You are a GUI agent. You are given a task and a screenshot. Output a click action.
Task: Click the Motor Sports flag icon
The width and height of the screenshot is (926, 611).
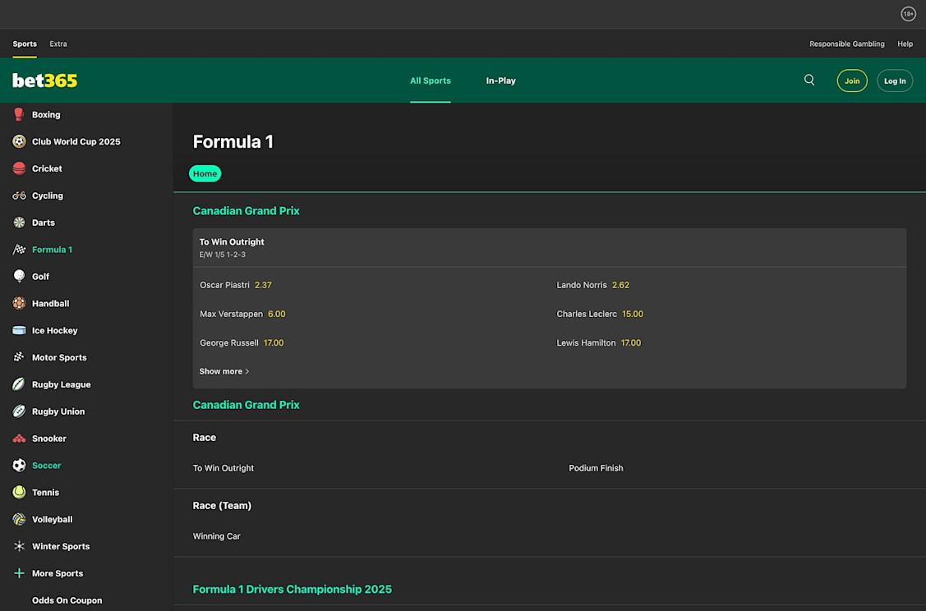pos(19,357)
